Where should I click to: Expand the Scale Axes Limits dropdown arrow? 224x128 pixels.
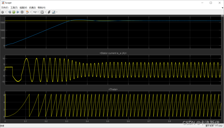(x=45, y=12)
